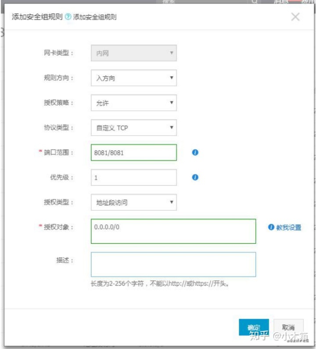Image resolution: width=316 pixels, height=349 pixels.
Task: Open the 协议类型 dropdown showing 自定义 TCP
Action: click(134, 128)
